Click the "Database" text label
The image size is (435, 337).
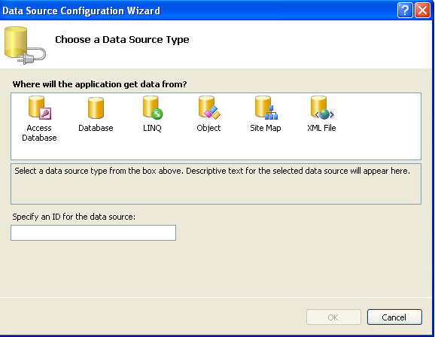click(96, 128)
